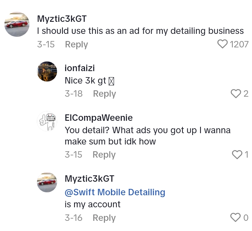
Task: Click the 3-18 timestamp on ionfaizi's comment
Action: (x=74, y=94)
